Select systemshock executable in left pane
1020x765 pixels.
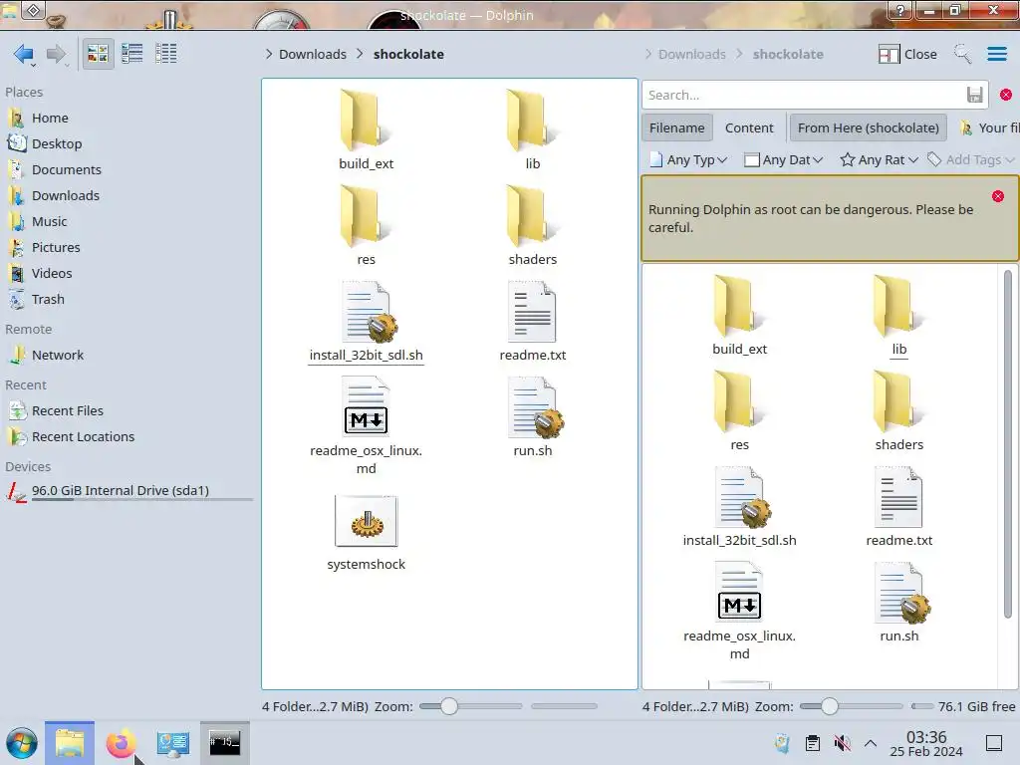click(366, 534)
